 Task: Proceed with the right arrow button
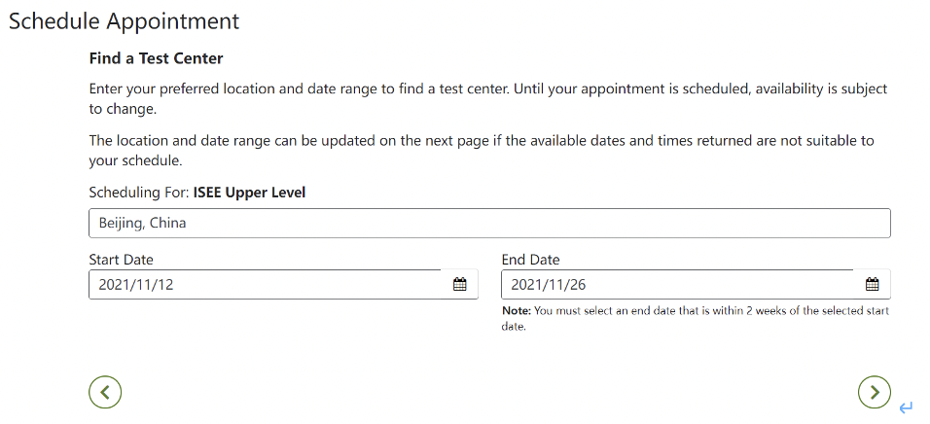pos(875,392)
